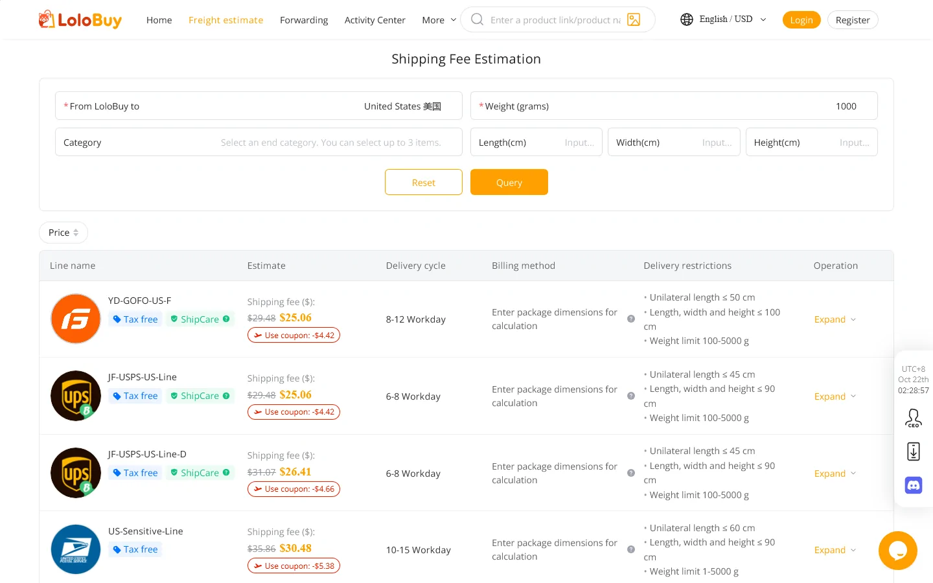Image resolution: width=933 pixels, height=583 pixels.
Task: Click YD-GOFO-US-F carrier logo
Action: 76,319
